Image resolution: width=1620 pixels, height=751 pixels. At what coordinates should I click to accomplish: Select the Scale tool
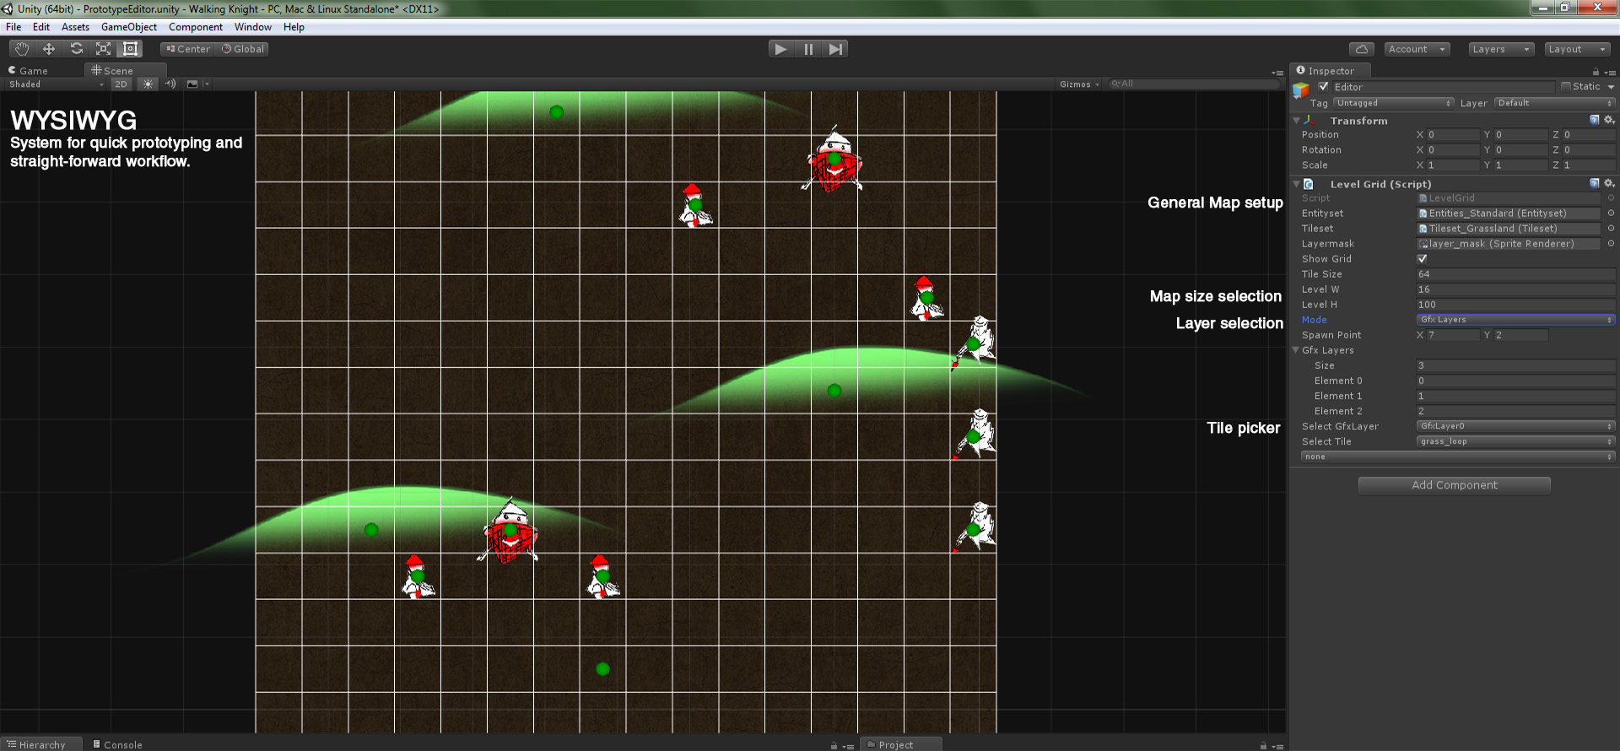pyautogui.click(x=103, y=49)
